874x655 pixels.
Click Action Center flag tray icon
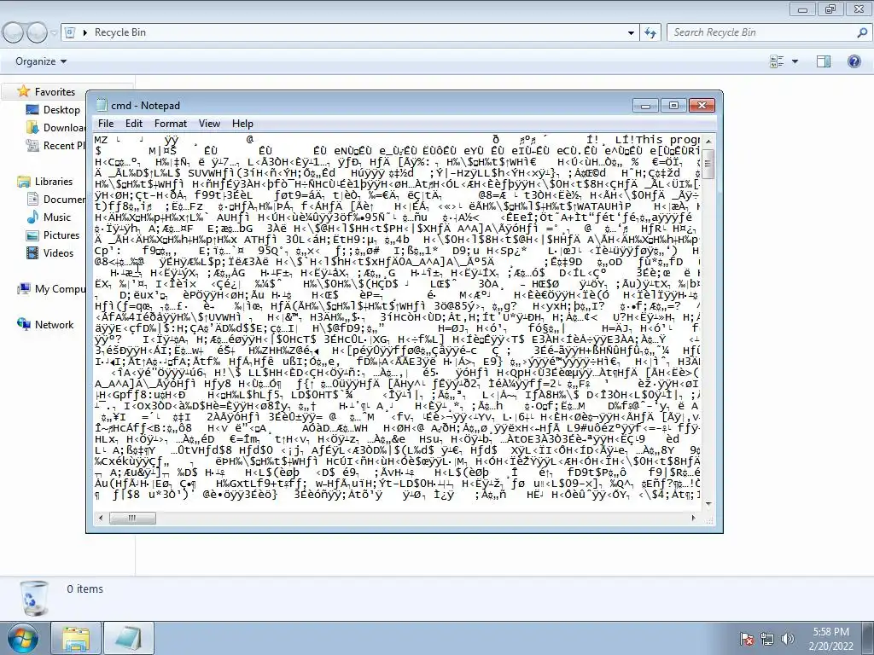coord(746,639)
